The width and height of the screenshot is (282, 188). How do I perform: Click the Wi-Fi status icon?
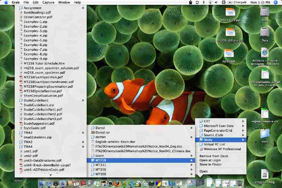tap(210, 2)
